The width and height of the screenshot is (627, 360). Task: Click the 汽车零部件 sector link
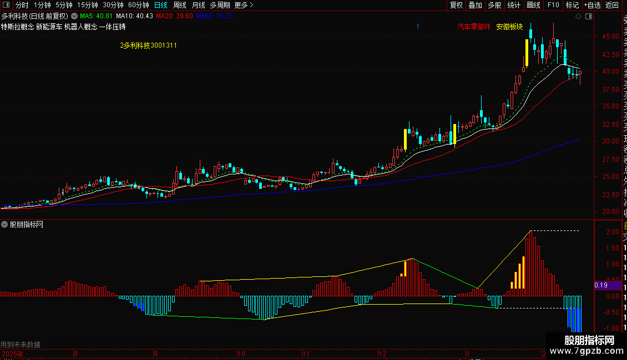(474, 27)
